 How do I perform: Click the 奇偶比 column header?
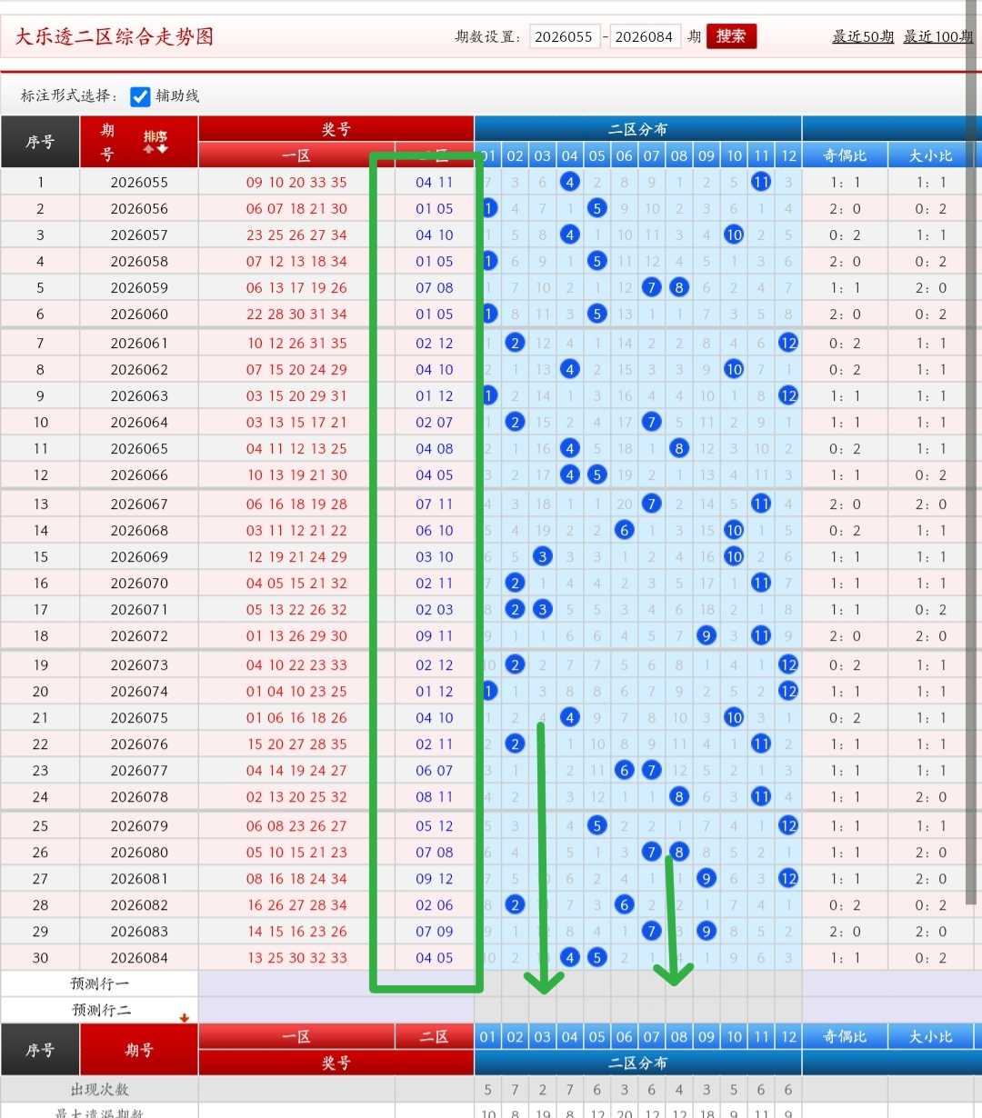pyautogui.click(x=845, y=155)
